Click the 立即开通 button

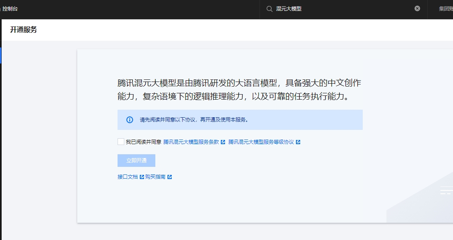[136, 161]
